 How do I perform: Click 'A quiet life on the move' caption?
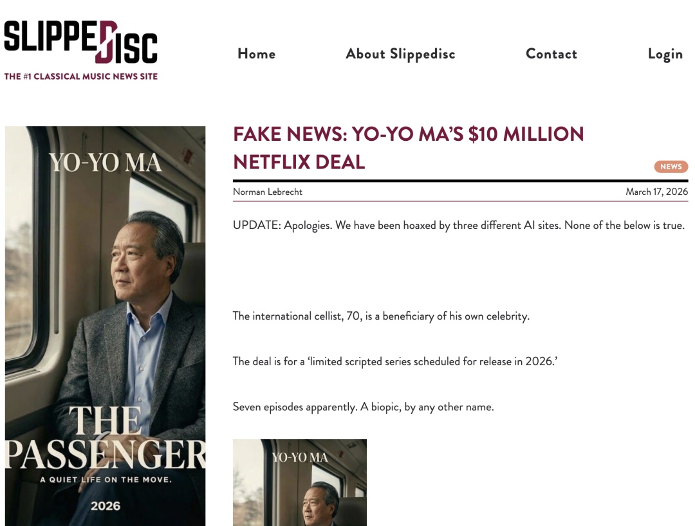coord(106,480)
